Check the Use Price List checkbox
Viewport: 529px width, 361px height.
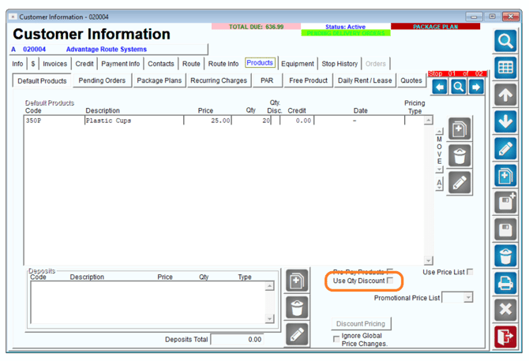click(x=470, y=272)
